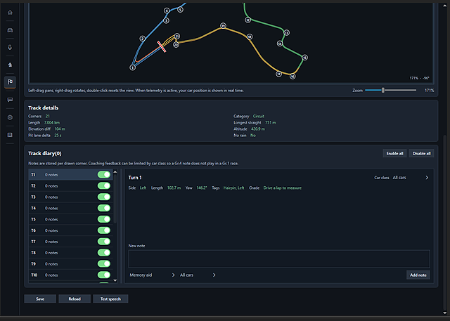
Task: Open the microphone icon in sidebar
Action: click(10, 47)
